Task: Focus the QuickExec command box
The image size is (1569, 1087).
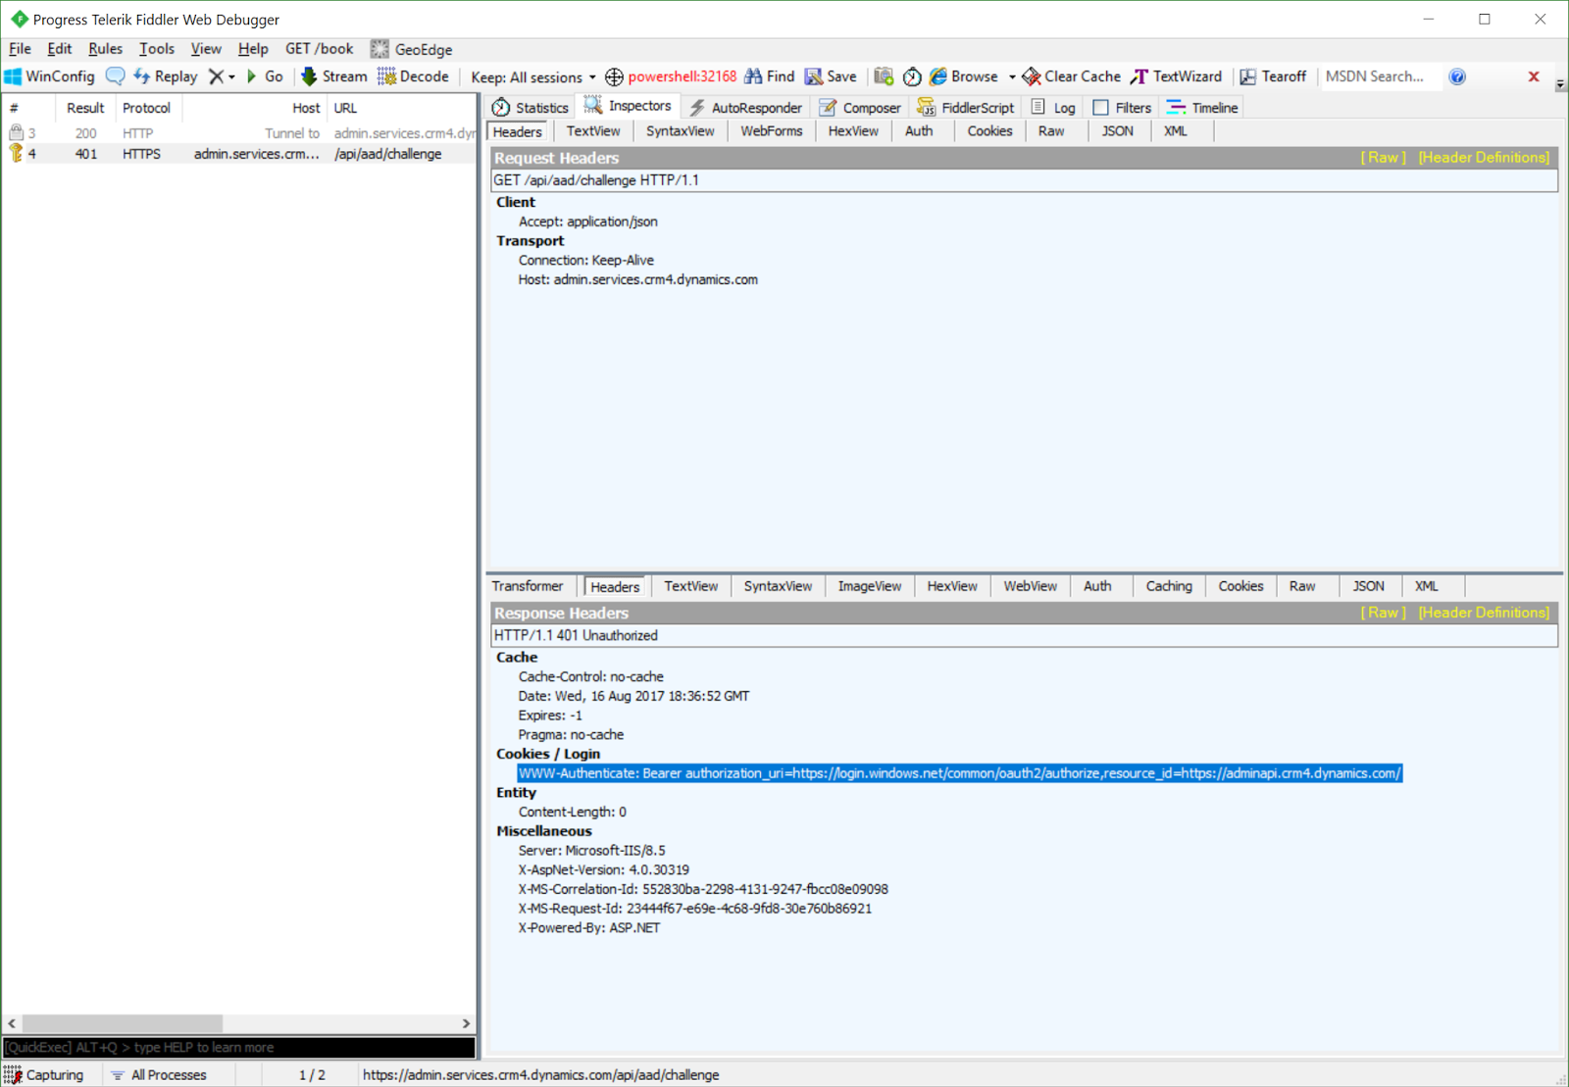Action: 239,1048
